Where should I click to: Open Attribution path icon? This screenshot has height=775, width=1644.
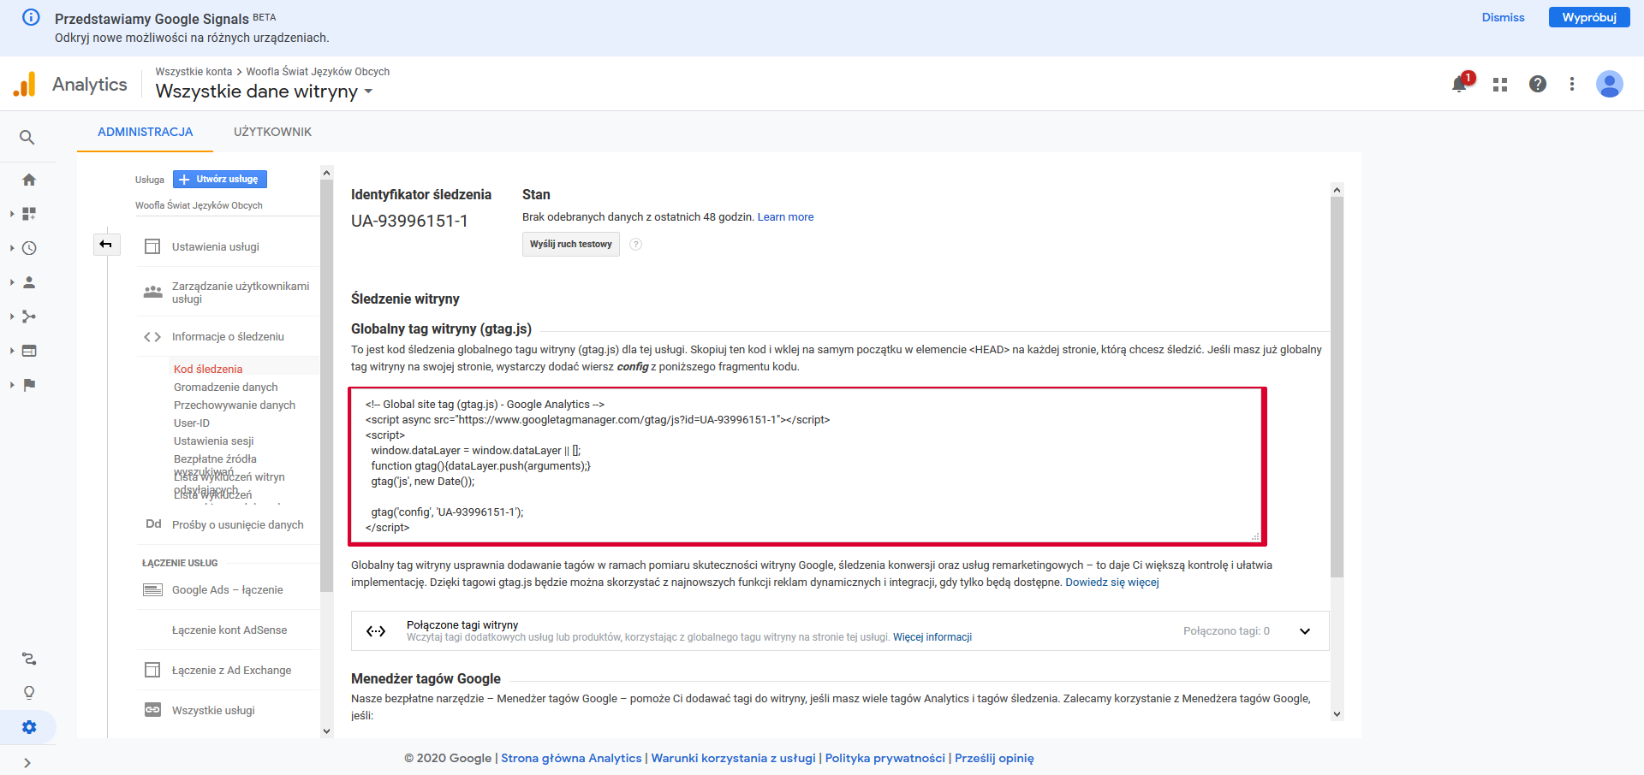coord(29,659)
